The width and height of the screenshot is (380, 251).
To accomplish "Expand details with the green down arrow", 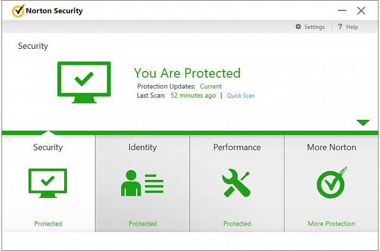I will click(363, 123).
